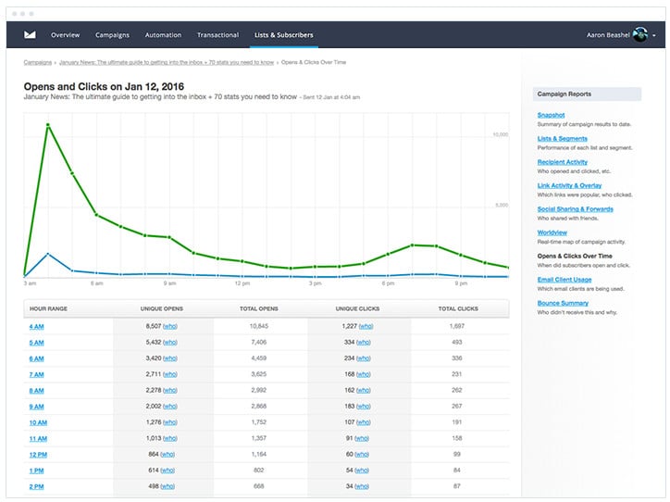This screenshot has width=670, height=502.
Task: Click the 12 PM hour range link
Action: click(38, 455)
